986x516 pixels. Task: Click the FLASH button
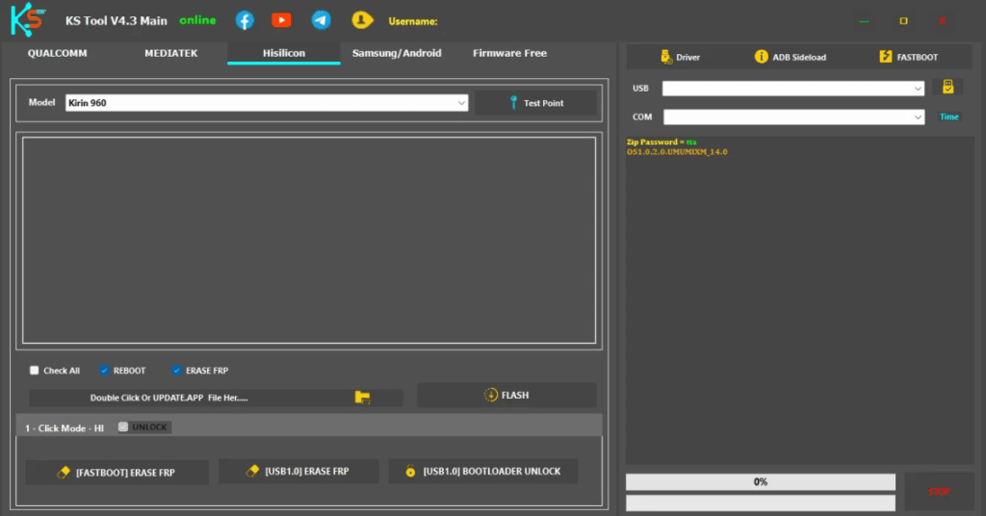point(506,395)
